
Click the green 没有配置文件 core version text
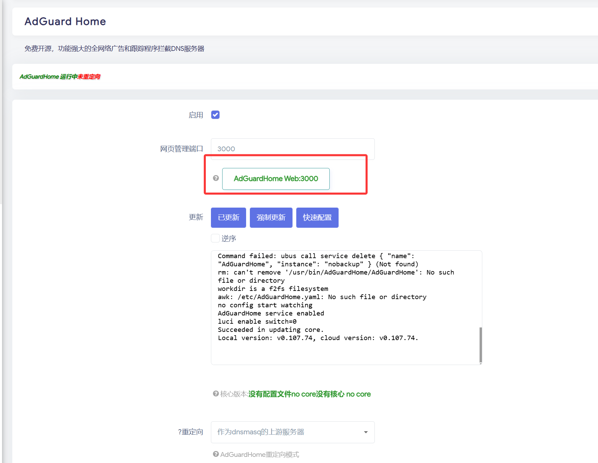(x=270, y=394)
